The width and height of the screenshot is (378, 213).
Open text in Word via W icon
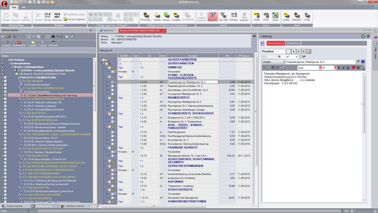coord(362,62)
